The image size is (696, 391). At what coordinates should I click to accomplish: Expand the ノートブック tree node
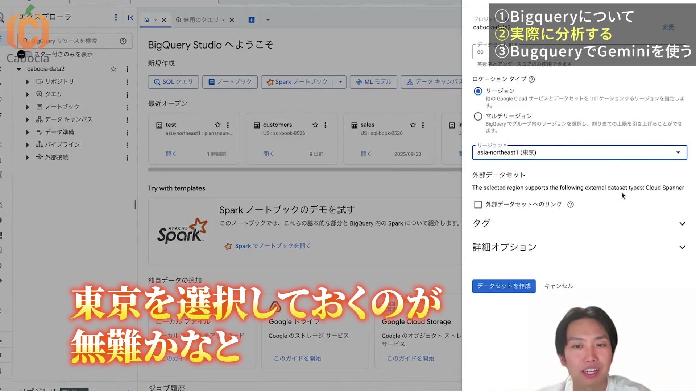tap(28, 107)
